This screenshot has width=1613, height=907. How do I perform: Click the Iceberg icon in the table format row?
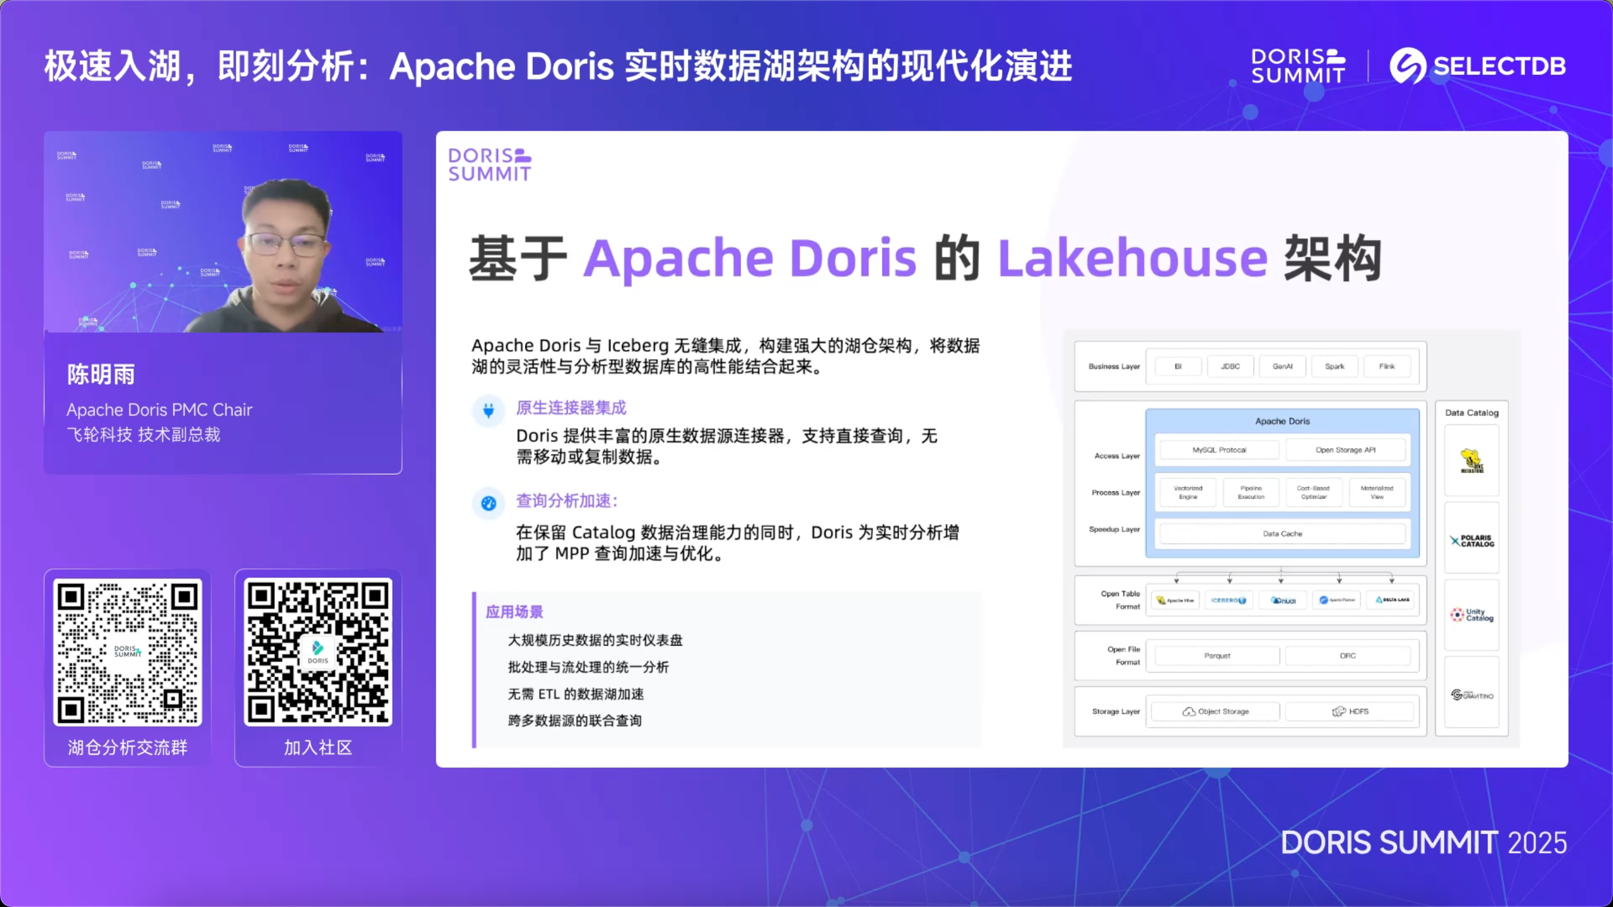click(1227, 599)
